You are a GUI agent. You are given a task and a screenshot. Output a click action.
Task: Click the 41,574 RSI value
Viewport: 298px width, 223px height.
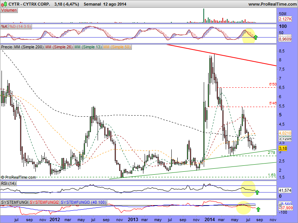click(x=285, y=190)
